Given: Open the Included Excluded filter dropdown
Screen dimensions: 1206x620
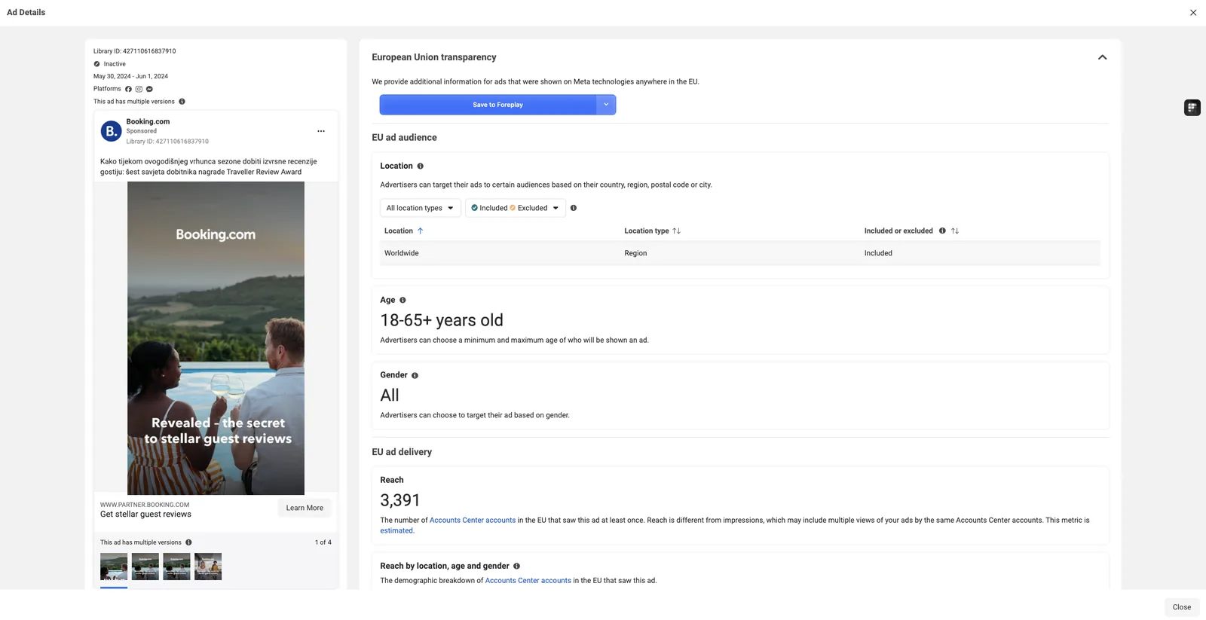Looking at the screenshot, I should pos(515,208).
